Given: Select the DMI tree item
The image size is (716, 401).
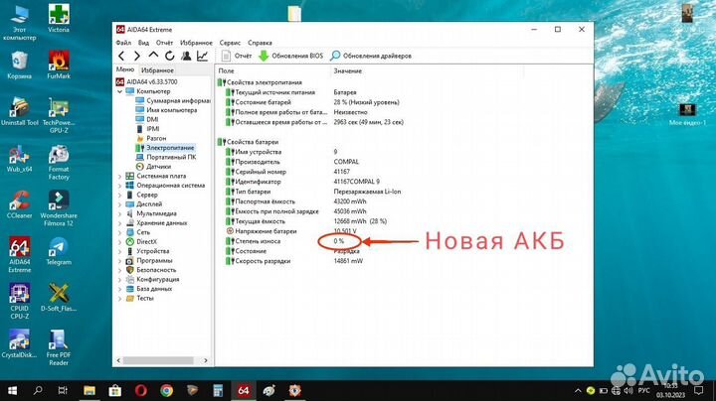Looking at the screenshot, I should click(147, 119).
